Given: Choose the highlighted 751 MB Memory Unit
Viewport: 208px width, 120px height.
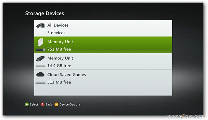Looking at the screenshot, I should point(103,45).
